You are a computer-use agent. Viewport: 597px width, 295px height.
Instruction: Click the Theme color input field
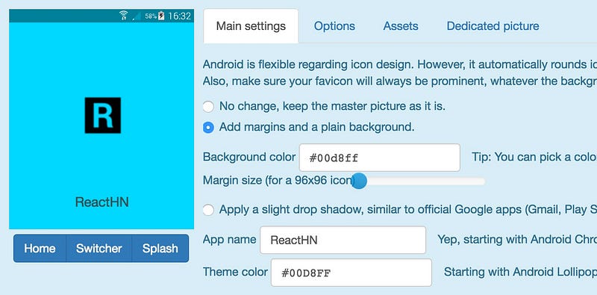[351, 273]
